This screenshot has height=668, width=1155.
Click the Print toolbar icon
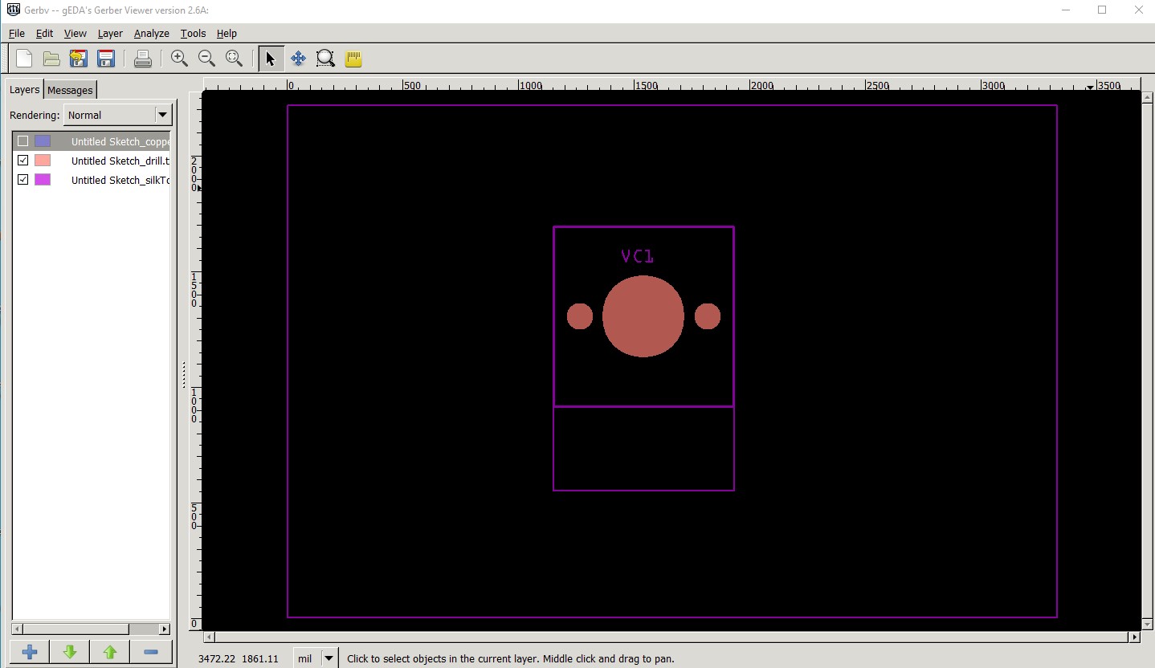tap(143, 59)
